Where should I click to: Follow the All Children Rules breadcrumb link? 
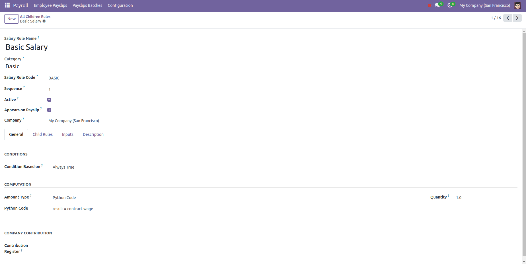pos(35,17)
